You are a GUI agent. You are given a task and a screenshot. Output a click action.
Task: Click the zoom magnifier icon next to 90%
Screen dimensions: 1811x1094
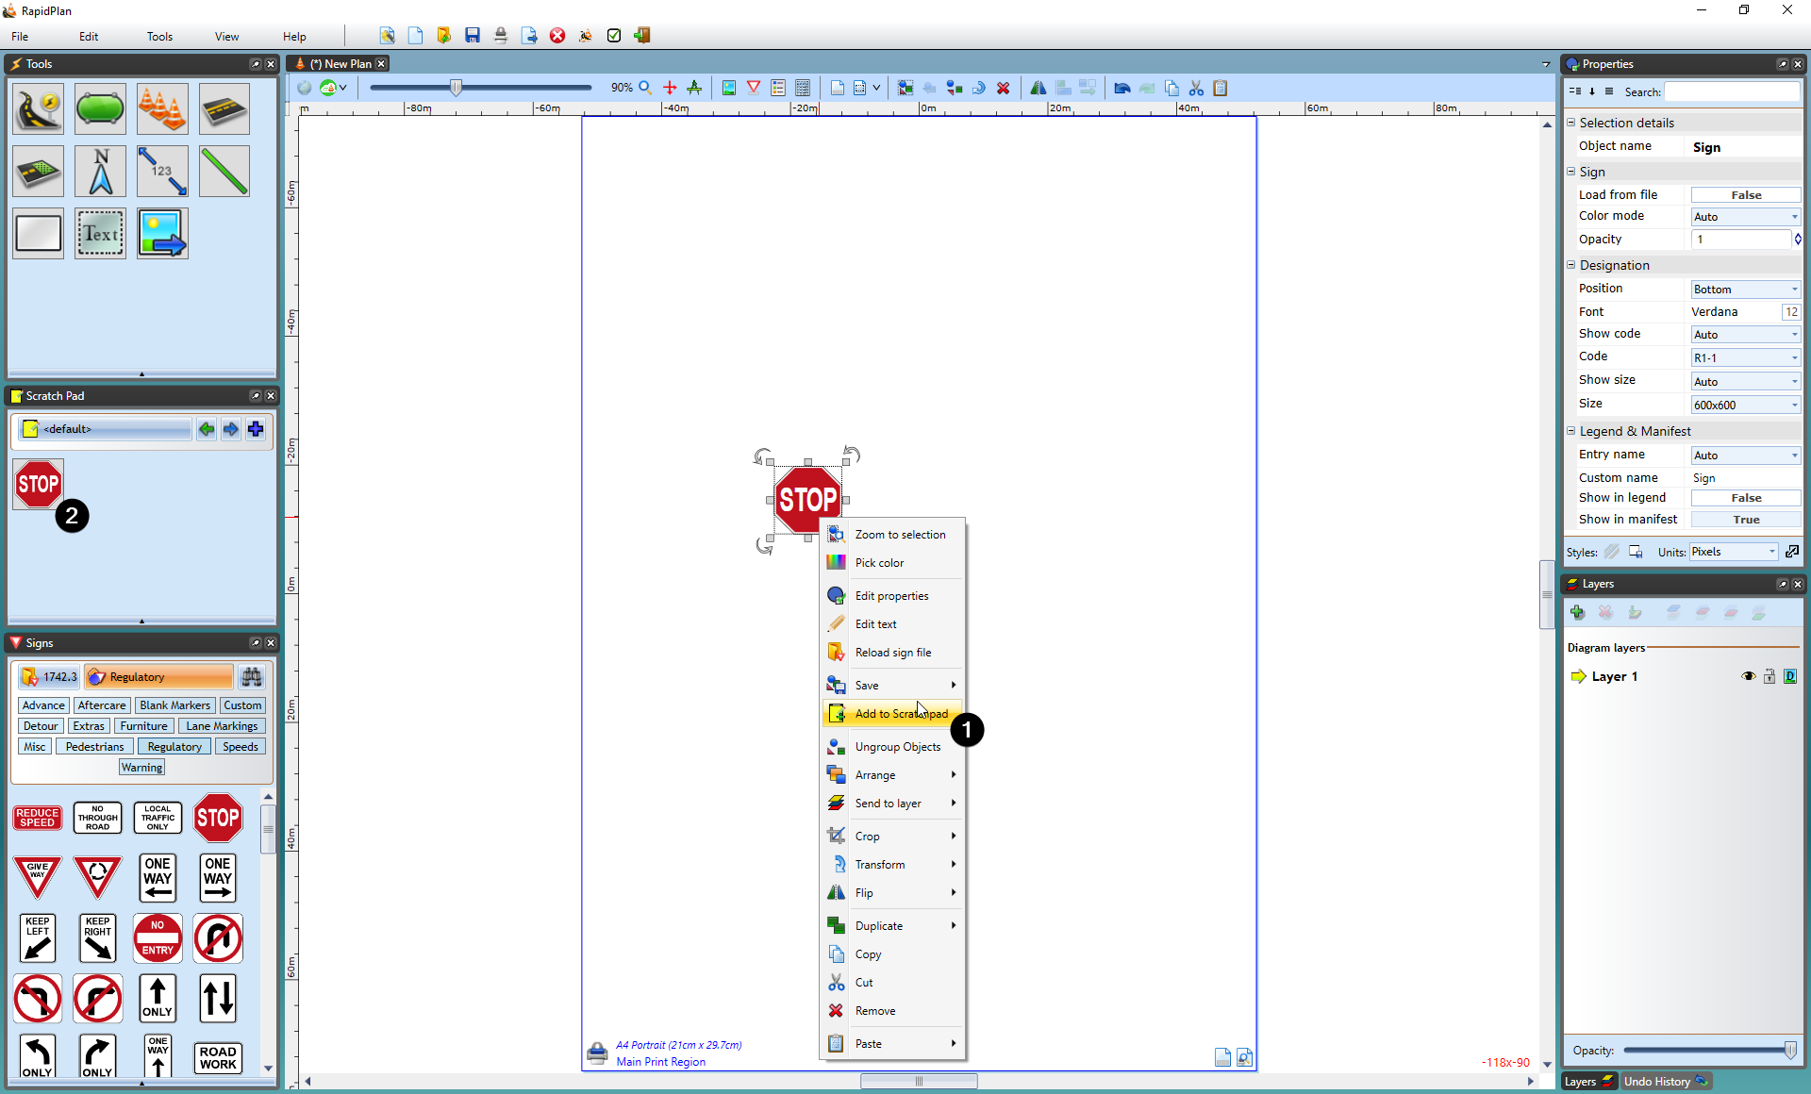pyautogui.click(x=645, y=88)
